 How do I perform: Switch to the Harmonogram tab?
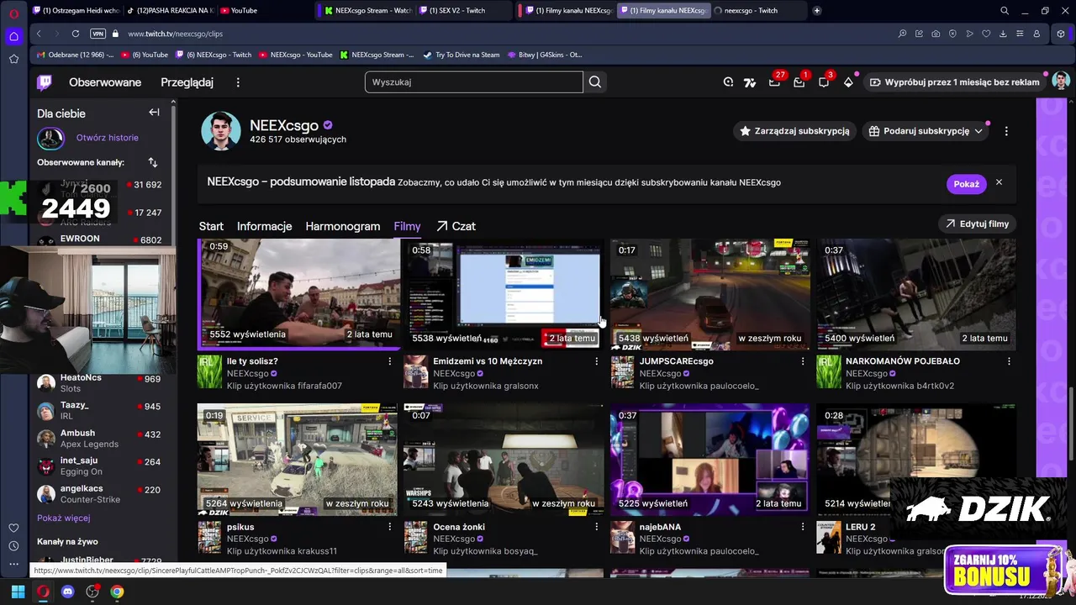[342, 226]
